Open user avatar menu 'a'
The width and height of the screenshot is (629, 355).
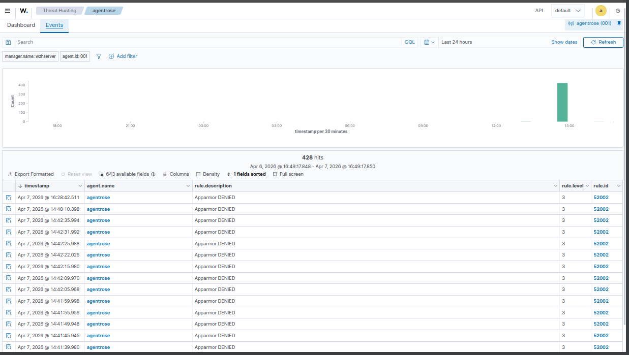pos(601,11)
